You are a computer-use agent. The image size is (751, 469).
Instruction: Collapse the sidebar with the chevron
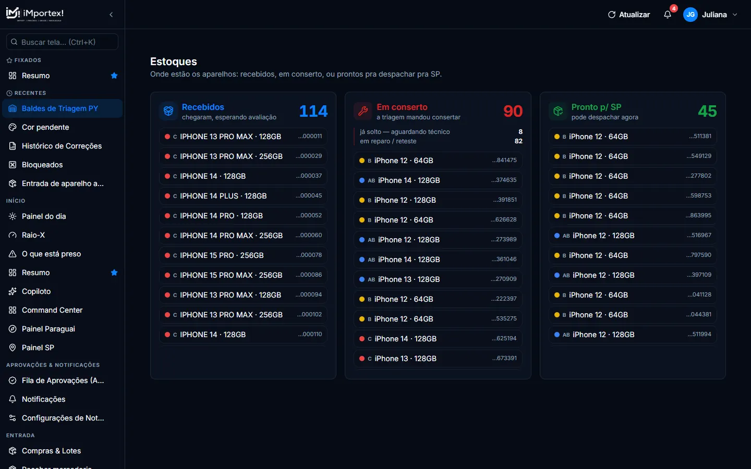click(111, 15)
